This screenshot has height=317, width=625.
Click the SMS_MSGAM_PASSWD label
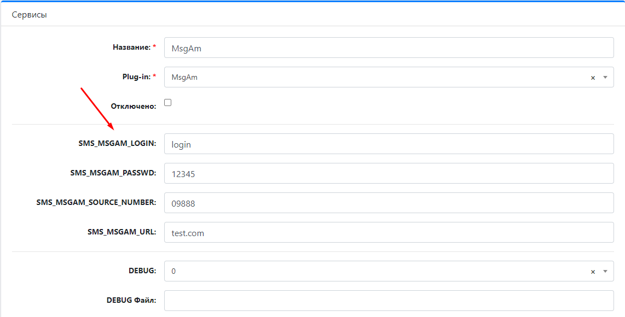coord(113,173)
